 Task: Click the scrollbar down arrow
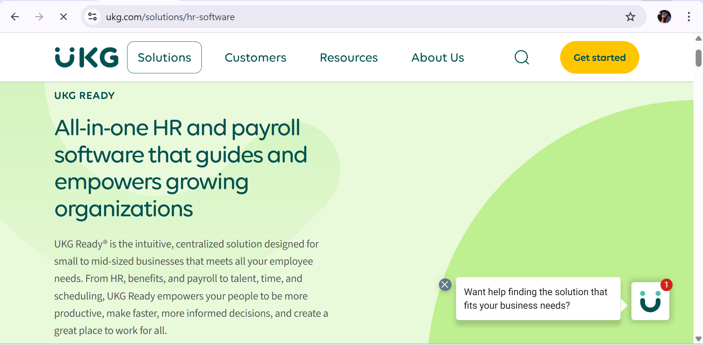coord(698,339)
